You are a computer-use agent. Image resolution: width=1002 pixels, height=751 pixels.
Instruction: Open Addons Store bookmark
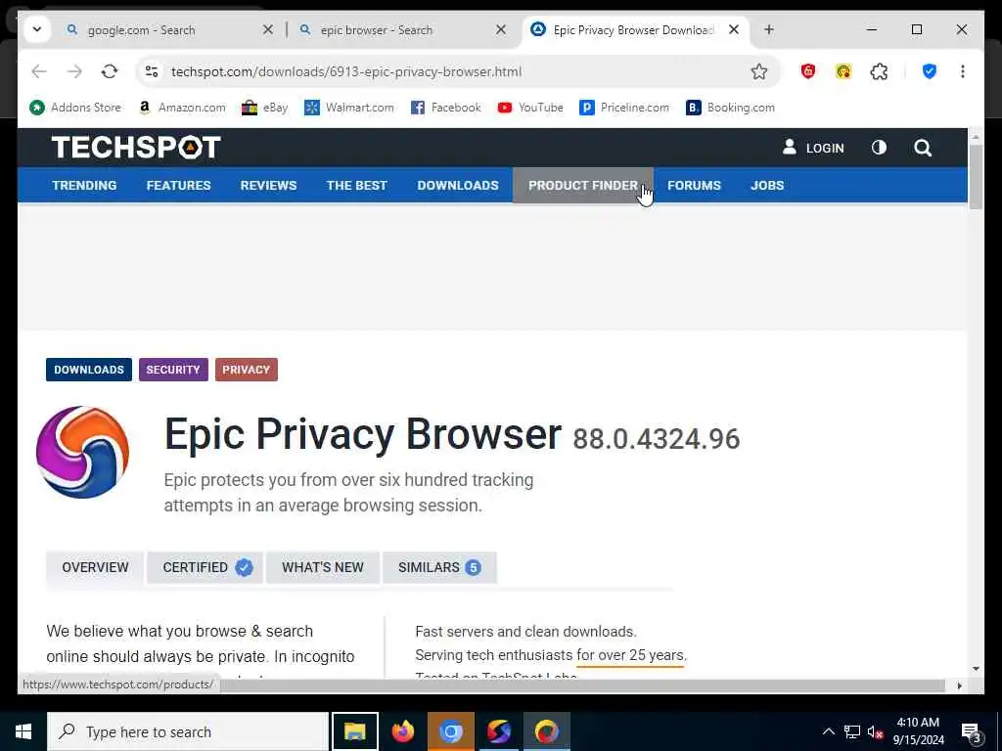click(75, 108)
